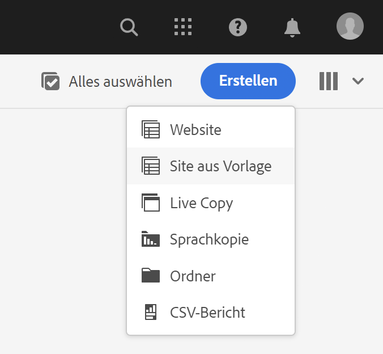Click the CSV-Bericht report icon

[151, 312]
